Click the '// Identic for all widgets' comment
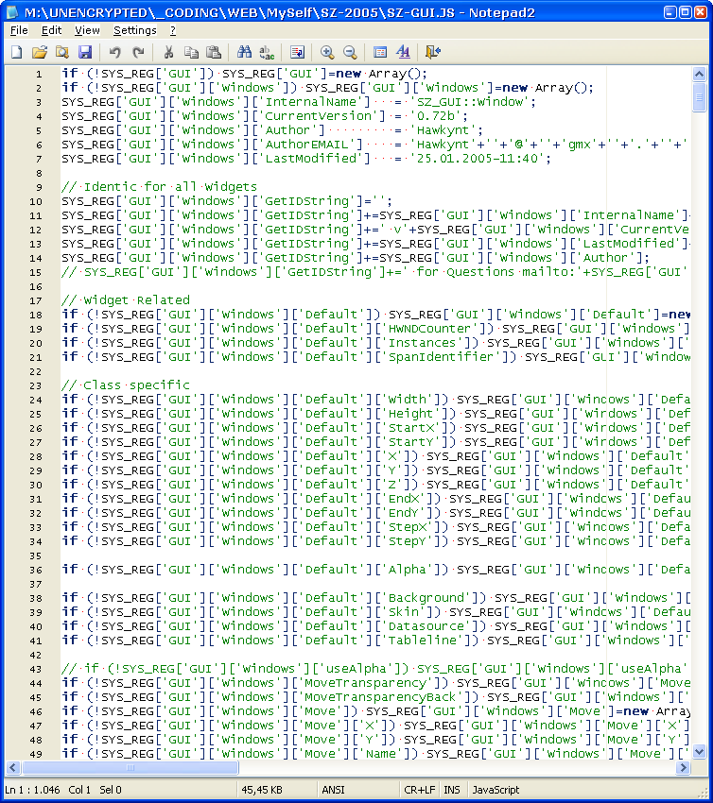Screen dimensions: 713x803 click(160, 186)
